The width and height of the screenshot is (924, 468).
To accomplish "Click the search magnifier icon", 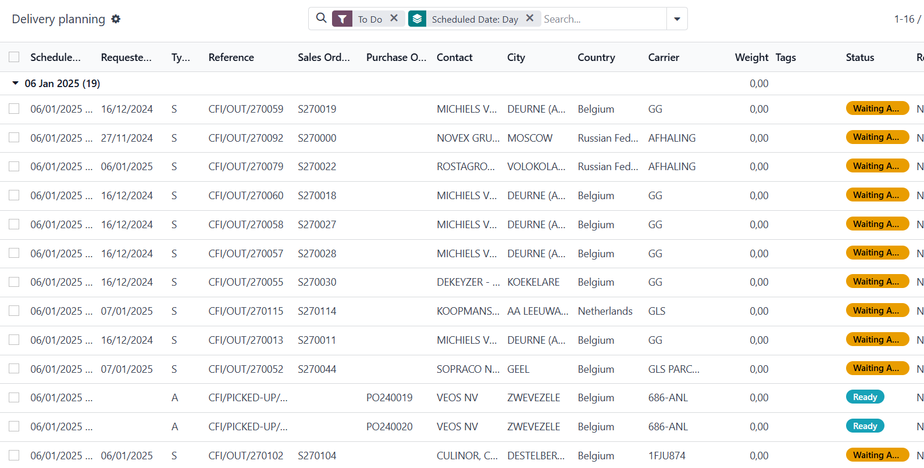I will click(321, 19).
